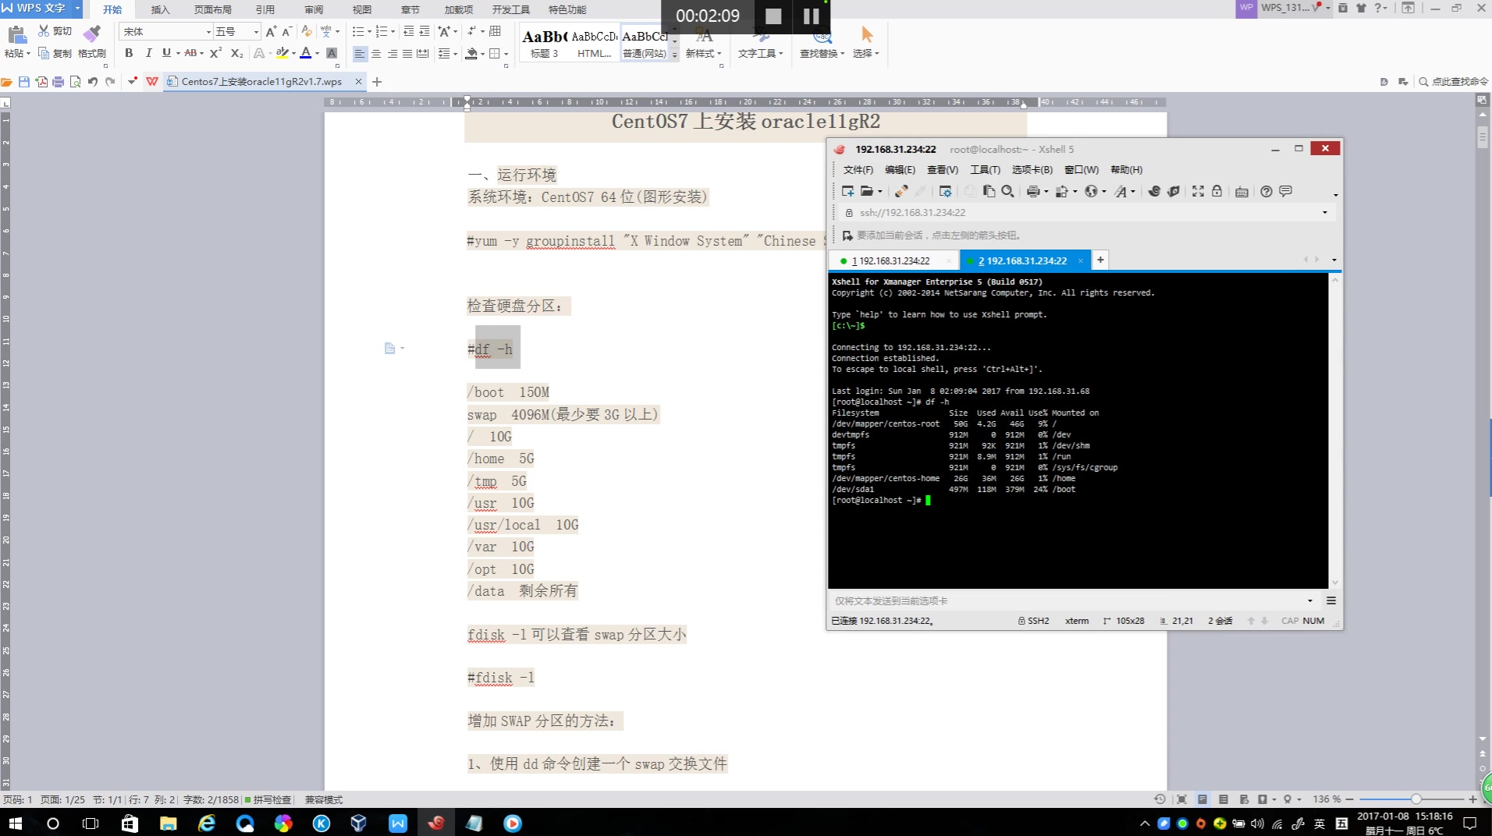Toggle underline formatting in WPS ribbon

[x=165, y=53]
